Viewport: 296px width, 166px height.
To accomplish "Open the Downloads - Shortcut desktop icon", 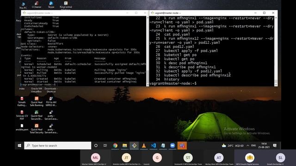I will point(51,90).
